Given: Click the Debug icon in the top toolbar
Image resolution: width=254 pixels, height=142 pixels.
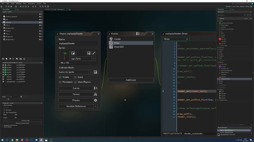Looking at the screenshot, I should 21,7.
